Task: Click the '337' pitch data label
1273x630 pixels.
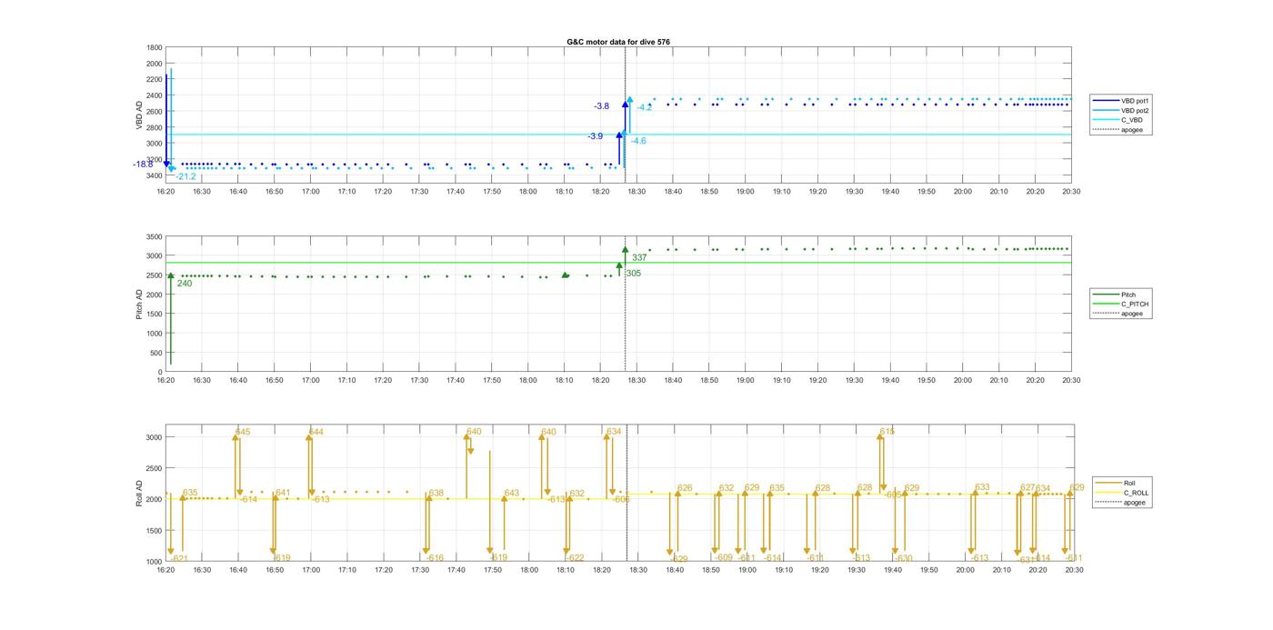Action: (x=639, y=258)
